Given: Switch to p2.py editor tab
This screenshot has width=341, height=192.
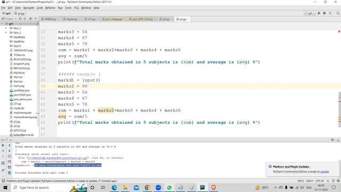Looking at the screenshot, I should tap(166, 19).
